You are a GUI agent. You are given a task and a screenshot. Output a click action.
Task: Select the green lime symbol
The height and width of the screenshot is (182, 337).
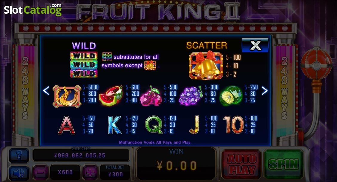(x=231, y=96)
